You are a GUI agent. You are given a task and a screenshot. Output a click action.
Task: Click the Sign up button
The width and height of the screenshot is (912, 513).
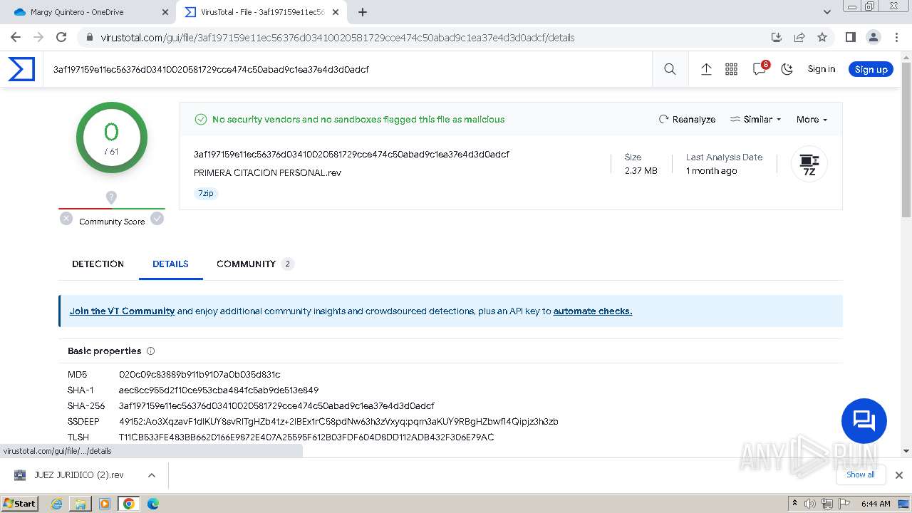coord(871,69)
